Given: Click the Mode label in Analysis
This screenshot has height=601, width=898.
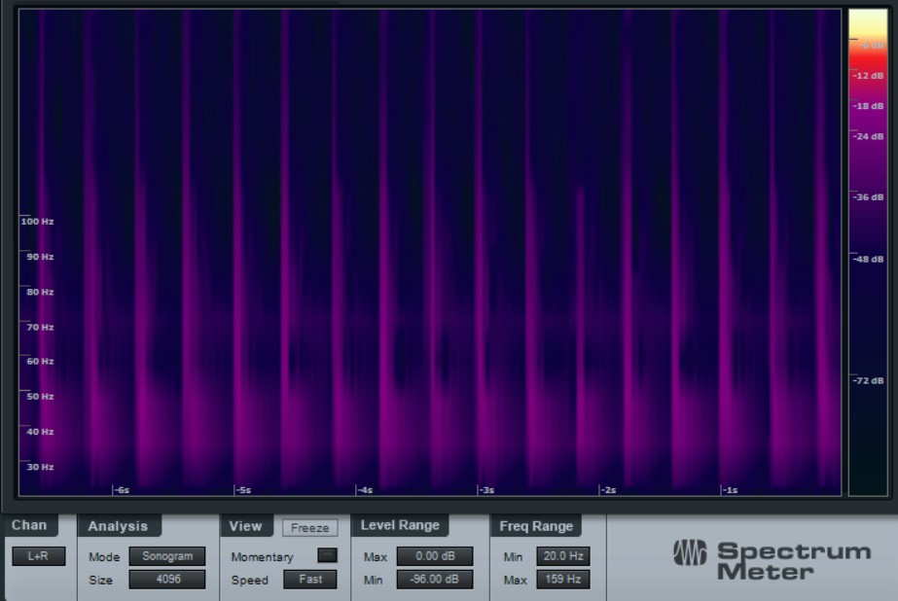Looking at the screenshot, I should (104, 557).
